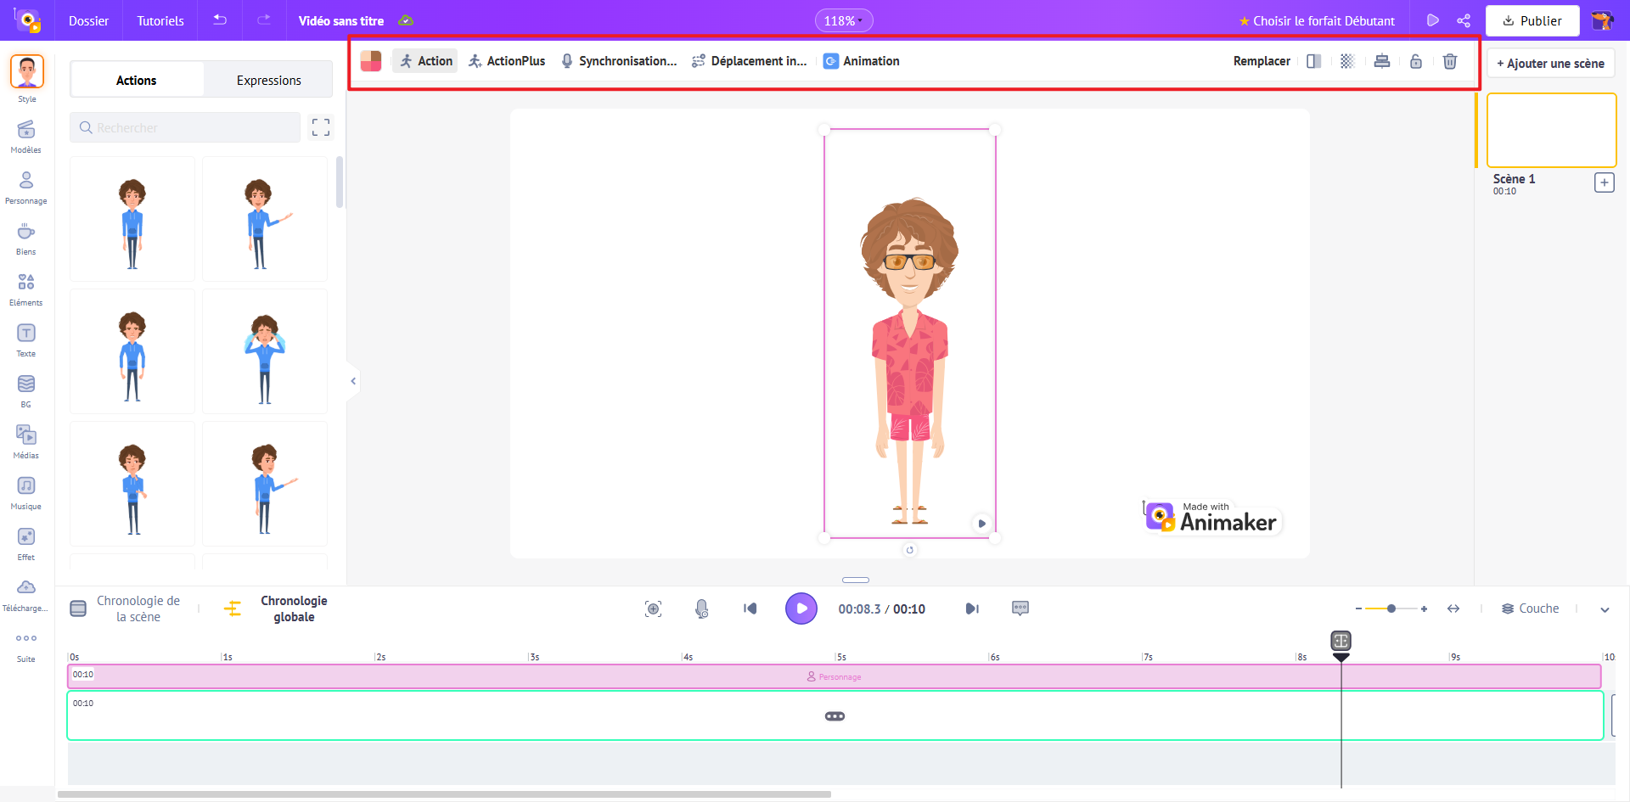Open the 118% zoom level dropdown

click(843, 20)
